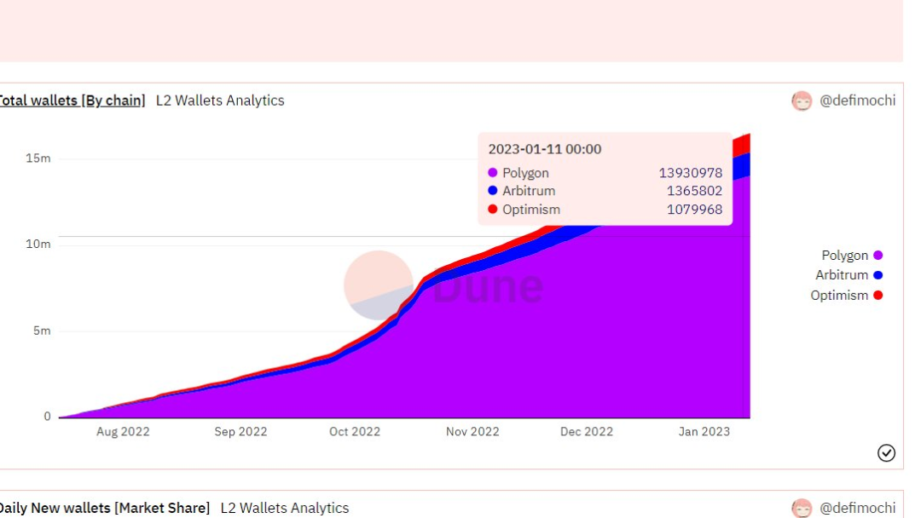This screenshot has height=518, width=921.
Task: Click the Dec 2022 x-axis label
Action: tap(586, 432)
